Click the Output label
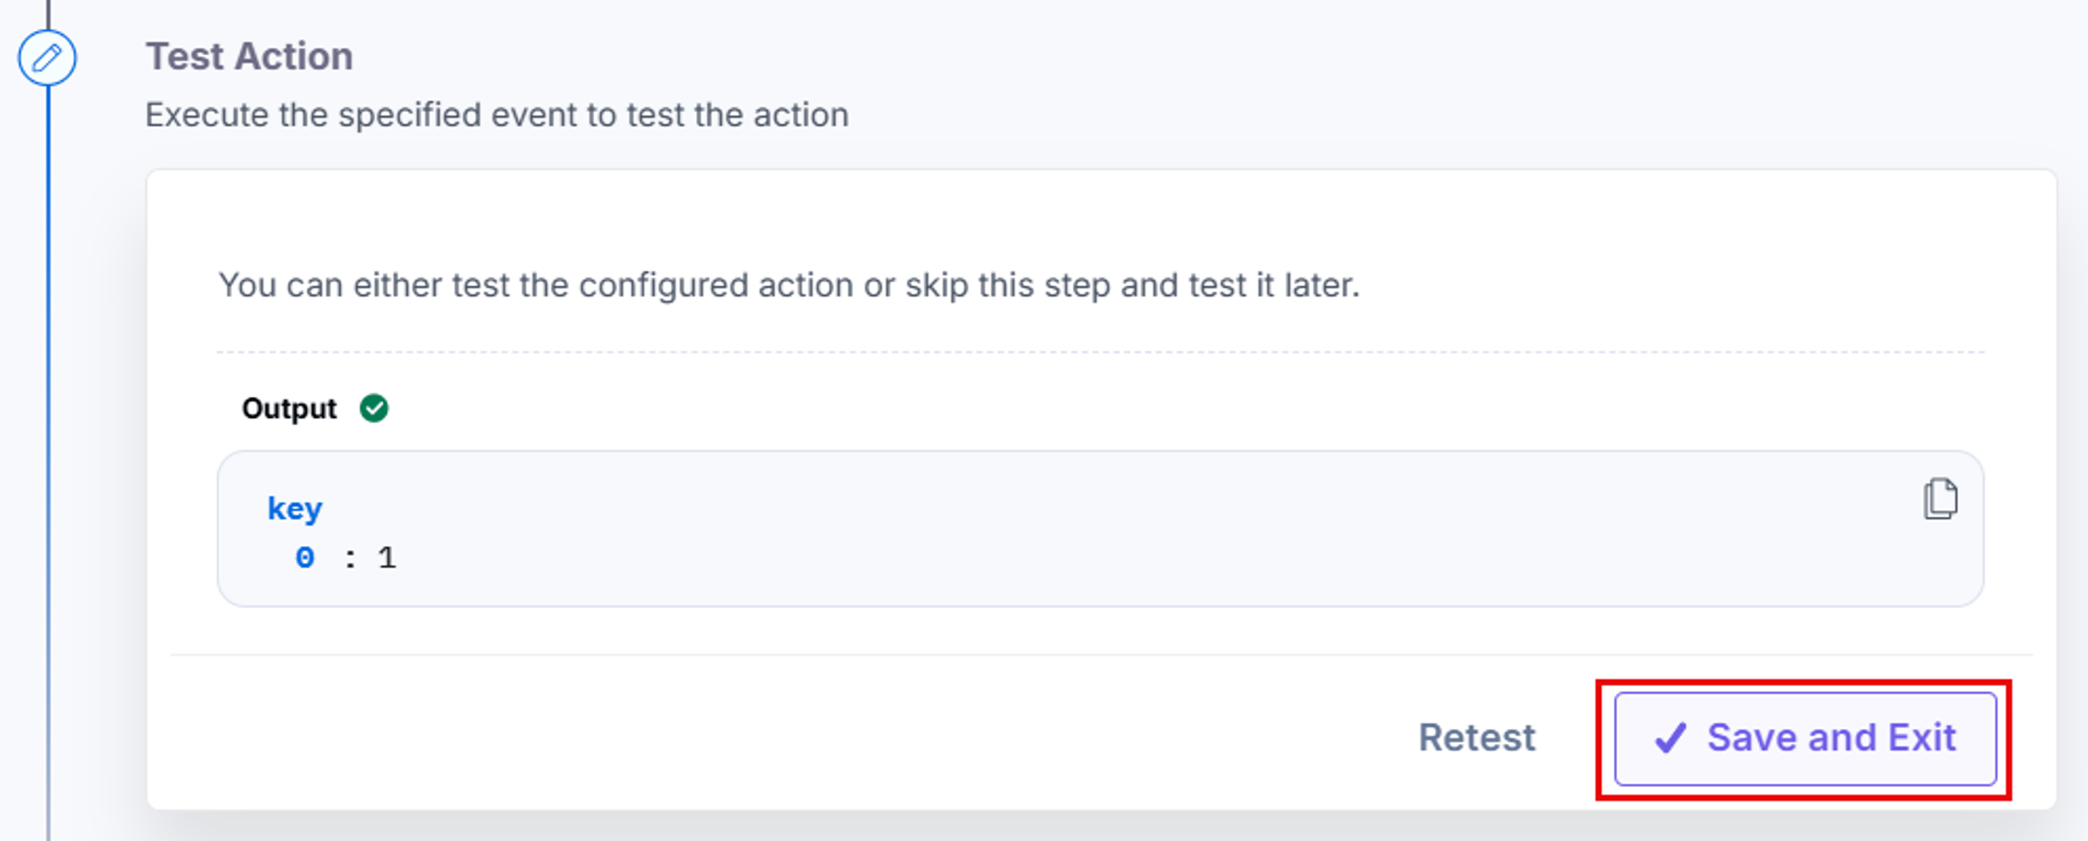The width and height of the screenshot is (2088, 841). point(289,409)
